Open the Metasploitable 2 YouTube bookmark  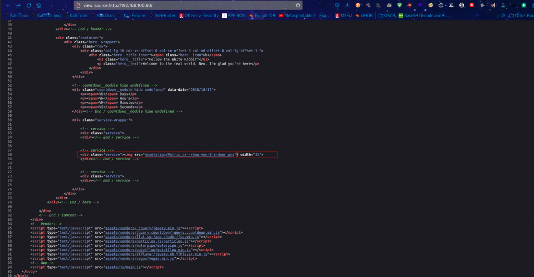point(305,16)
